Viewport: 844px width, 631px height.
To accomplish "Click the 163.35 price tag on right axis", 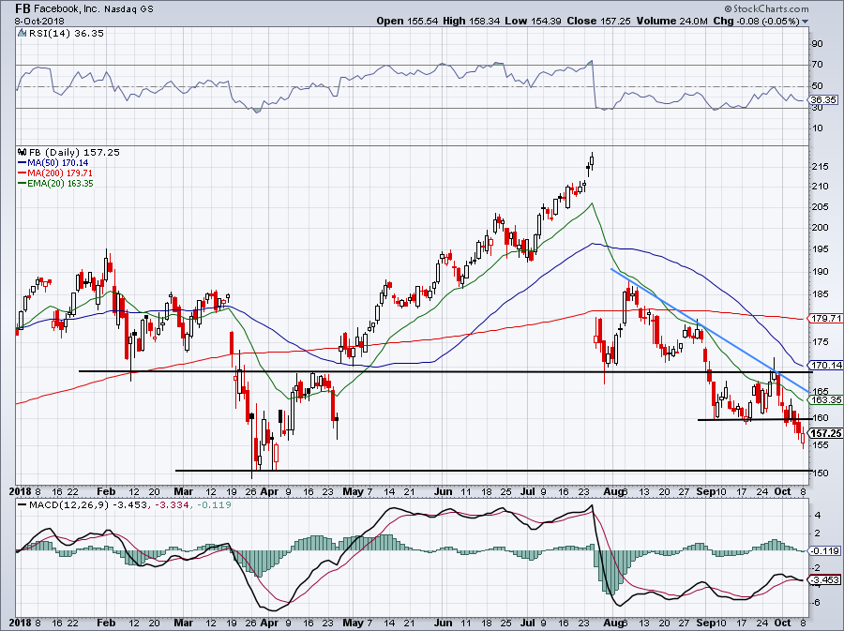I will coord(825,399).
